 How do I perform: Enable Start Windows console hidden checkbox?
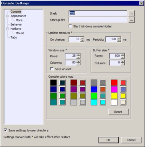(70, 26)
